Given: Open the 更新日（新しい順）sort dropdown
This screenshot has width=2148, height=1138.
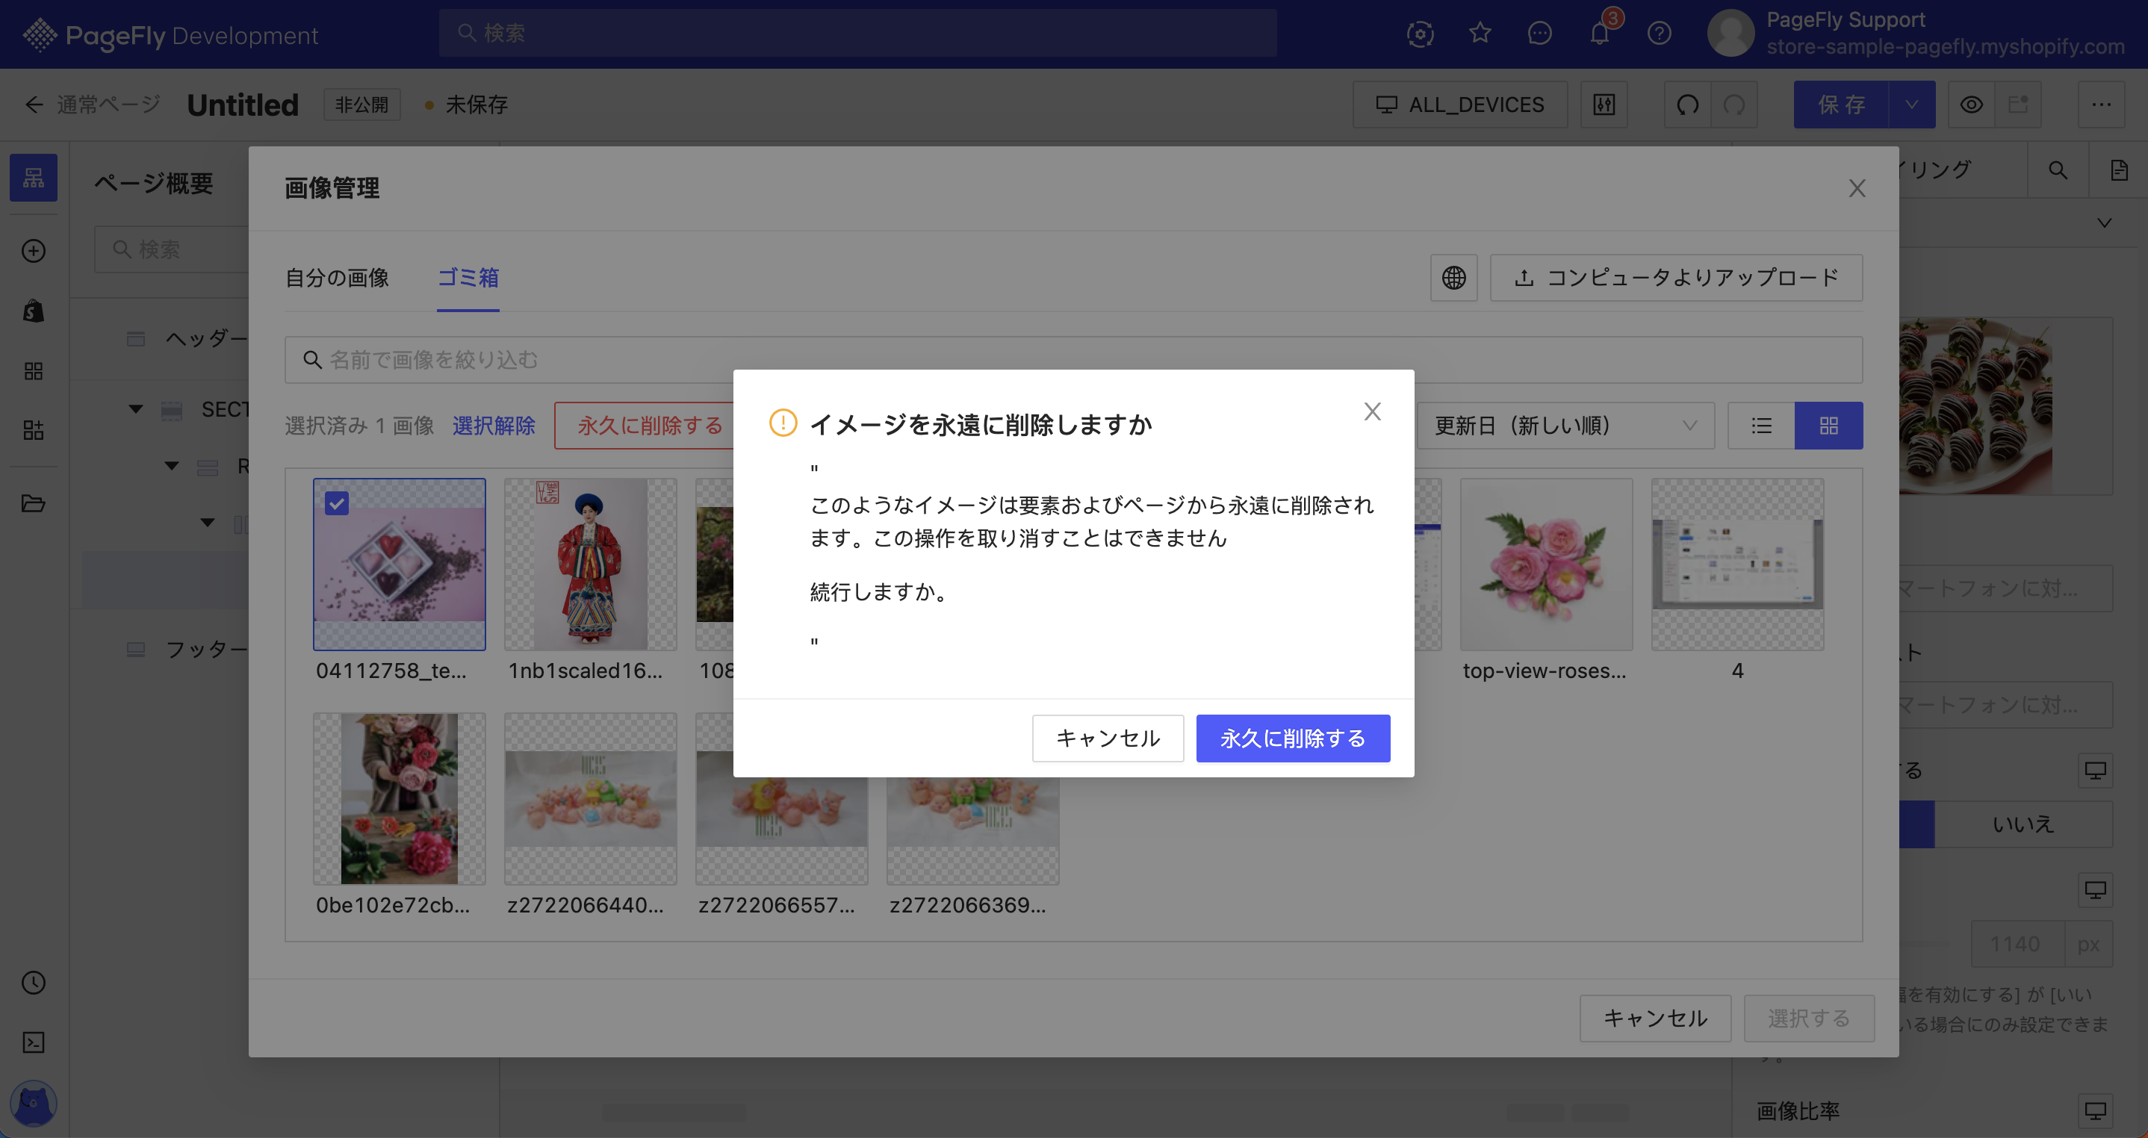Looking at the screenshot, I should [x=1565, y=425].
